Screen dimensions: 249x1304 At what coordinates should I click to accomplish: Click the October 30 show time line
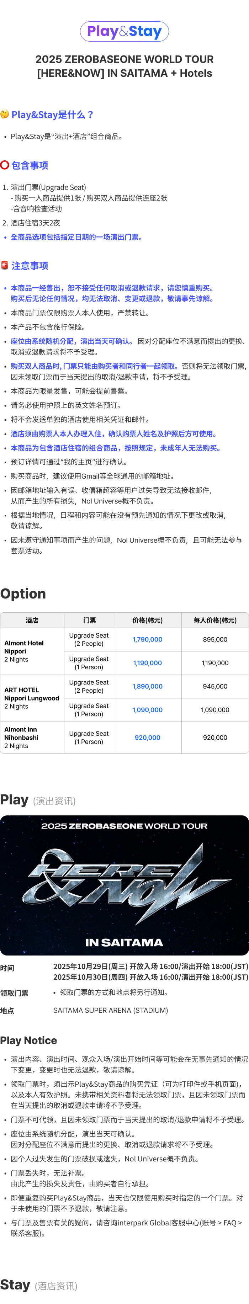[151, 977]
